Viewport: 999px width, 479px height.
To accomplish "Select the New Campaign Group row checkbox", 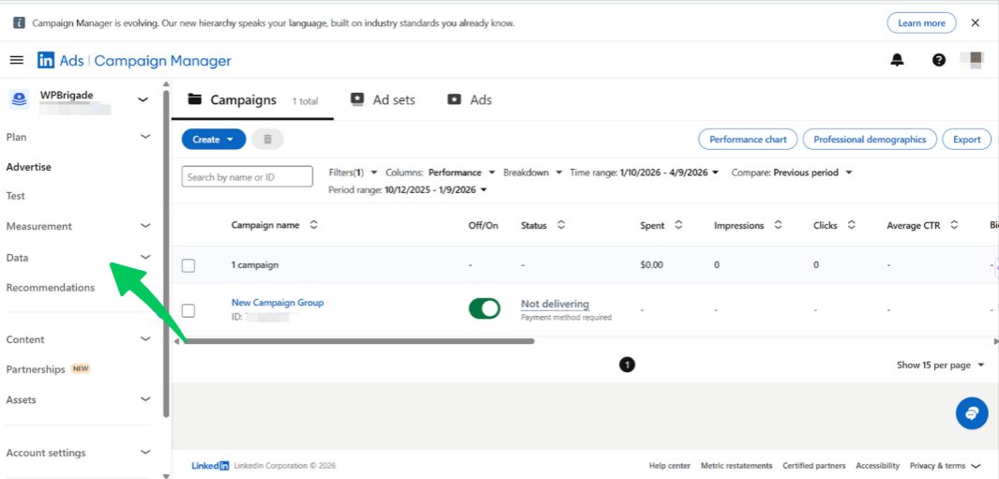I will [x=188, y=311].
